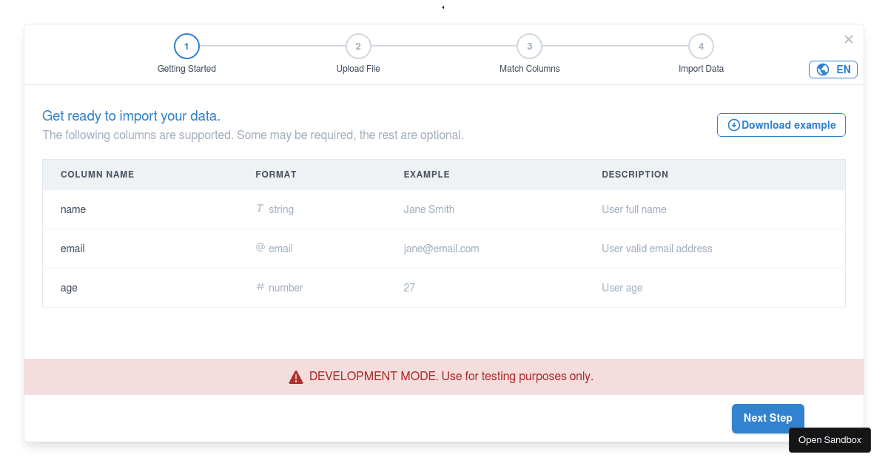
Task: Click the Download example button
Action: tap(781, 125)
